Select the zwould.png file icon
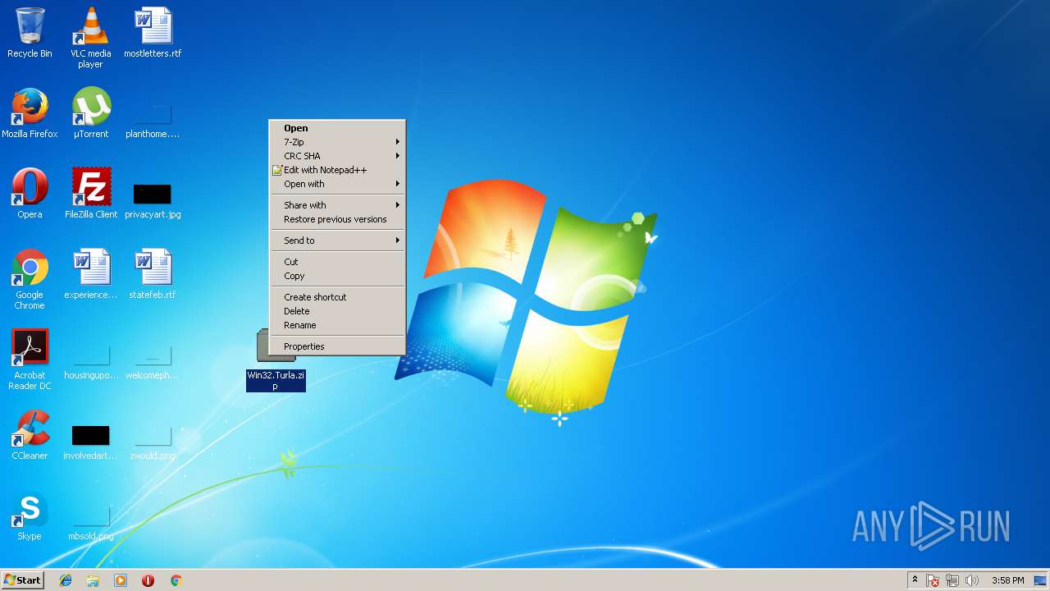Screen dimensions: 1050x591 pyautogui.click(x=153, y=443)
